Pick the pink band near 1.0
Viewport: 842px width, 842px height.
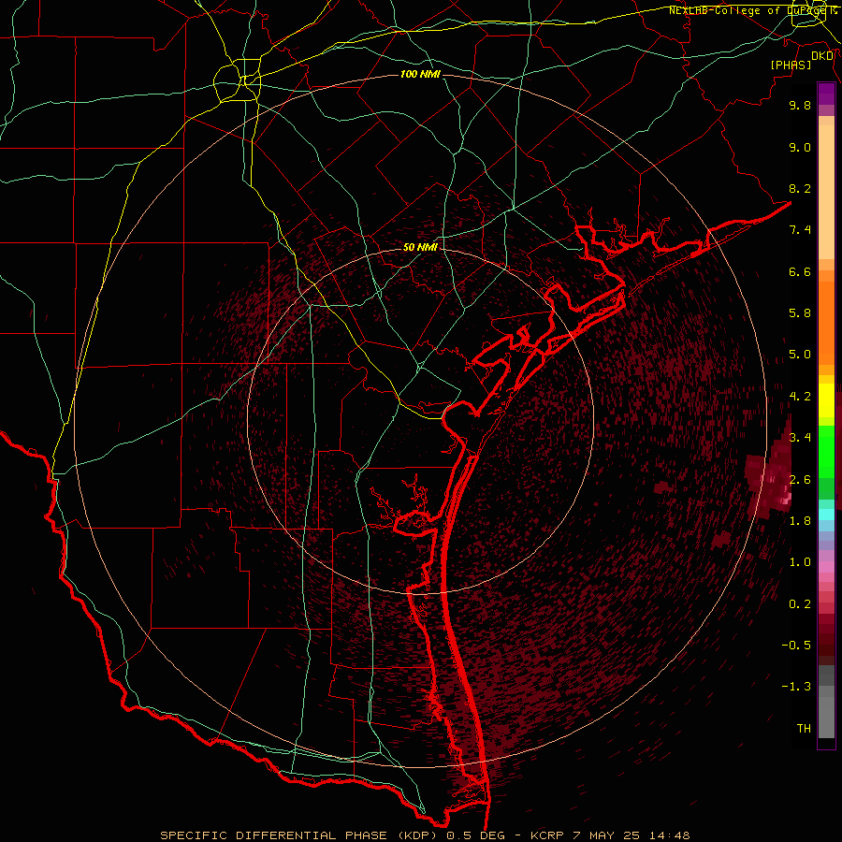tap(826, 566)
